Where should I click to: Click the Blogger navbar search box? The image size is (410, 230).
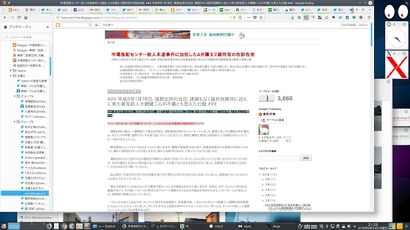click(77, 25)
